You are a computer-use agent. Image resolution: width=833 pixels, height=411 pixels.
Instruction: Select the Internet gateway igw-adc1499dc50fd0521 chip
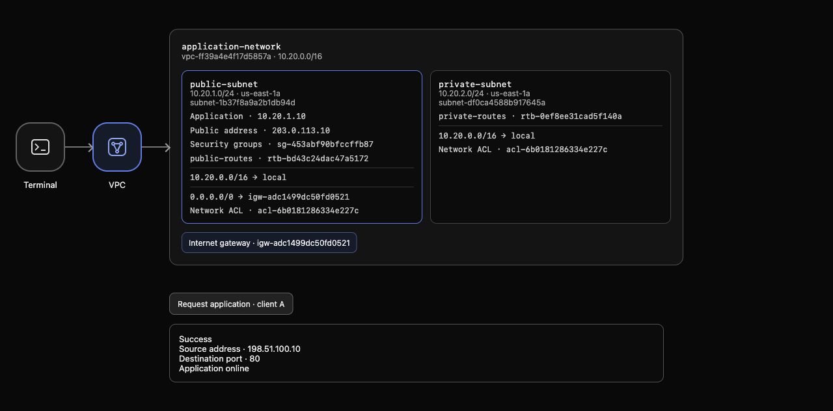click(x=269, y=243)
